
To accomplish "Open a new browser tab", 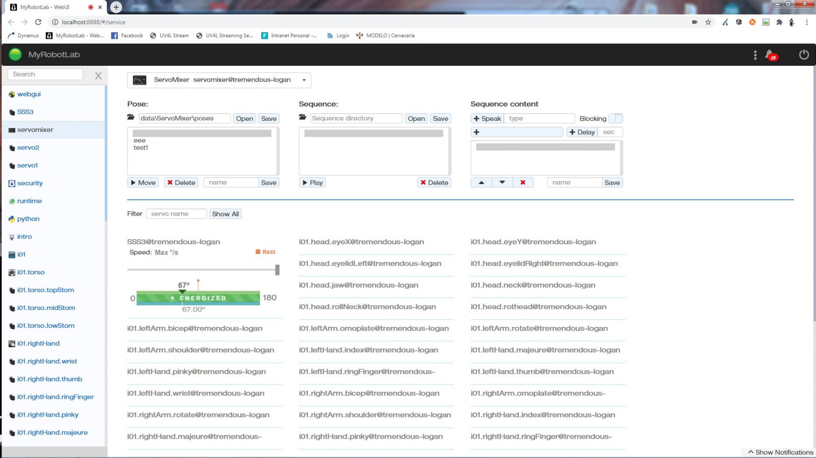I will [116, 7].
